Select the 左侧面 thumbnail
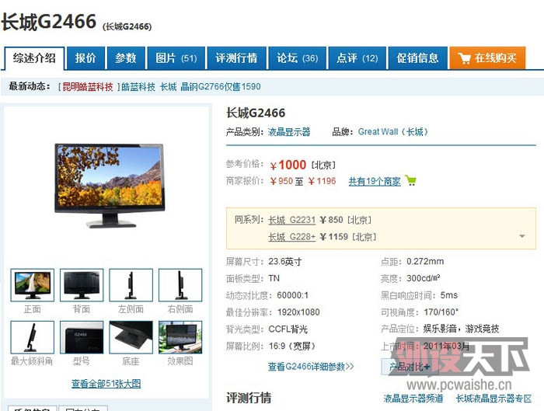This screenshot has width=544, height=411. click(x=131, y=285)
